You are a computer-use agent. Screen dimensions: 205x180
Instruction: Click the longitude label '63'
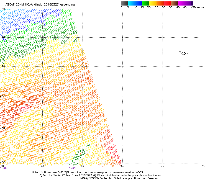(x=42, y=166)
